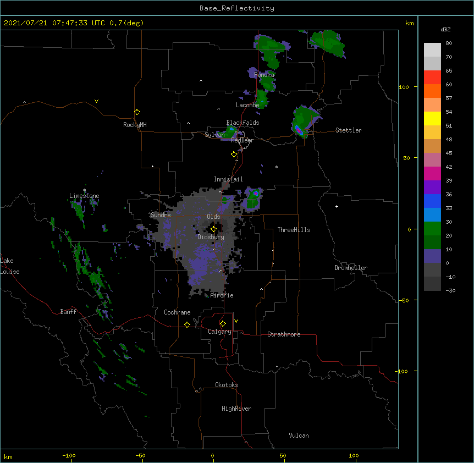Image resolution: width=474 pixels, height=463 pixels.
Task: Click the ThreeHills label
Action: [x=294, y=230]
